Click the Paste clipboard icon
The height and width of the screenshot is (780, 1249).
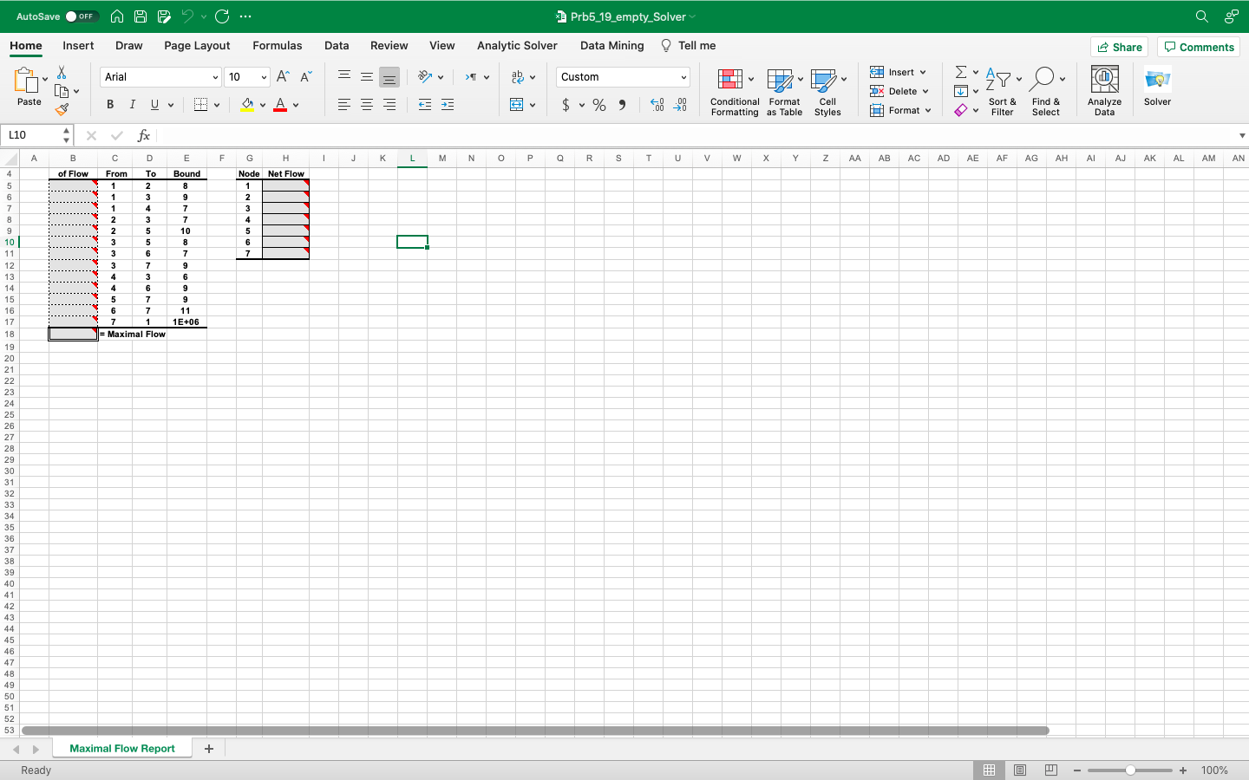click(26, 81)
